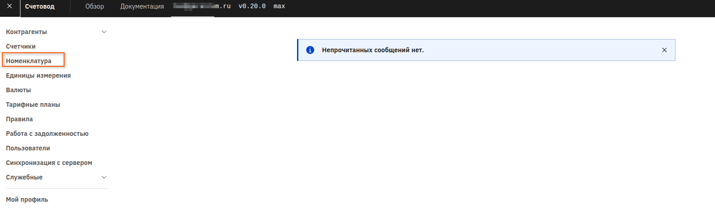Select Валюты in the sidebar

click(18, 90)
